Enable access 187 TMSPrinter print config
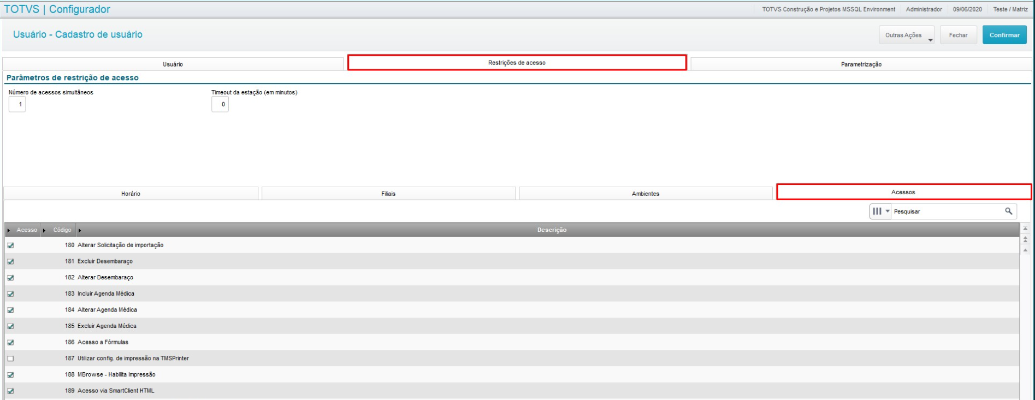This screenshot has width=1035, height=400. tap(10, 359)
